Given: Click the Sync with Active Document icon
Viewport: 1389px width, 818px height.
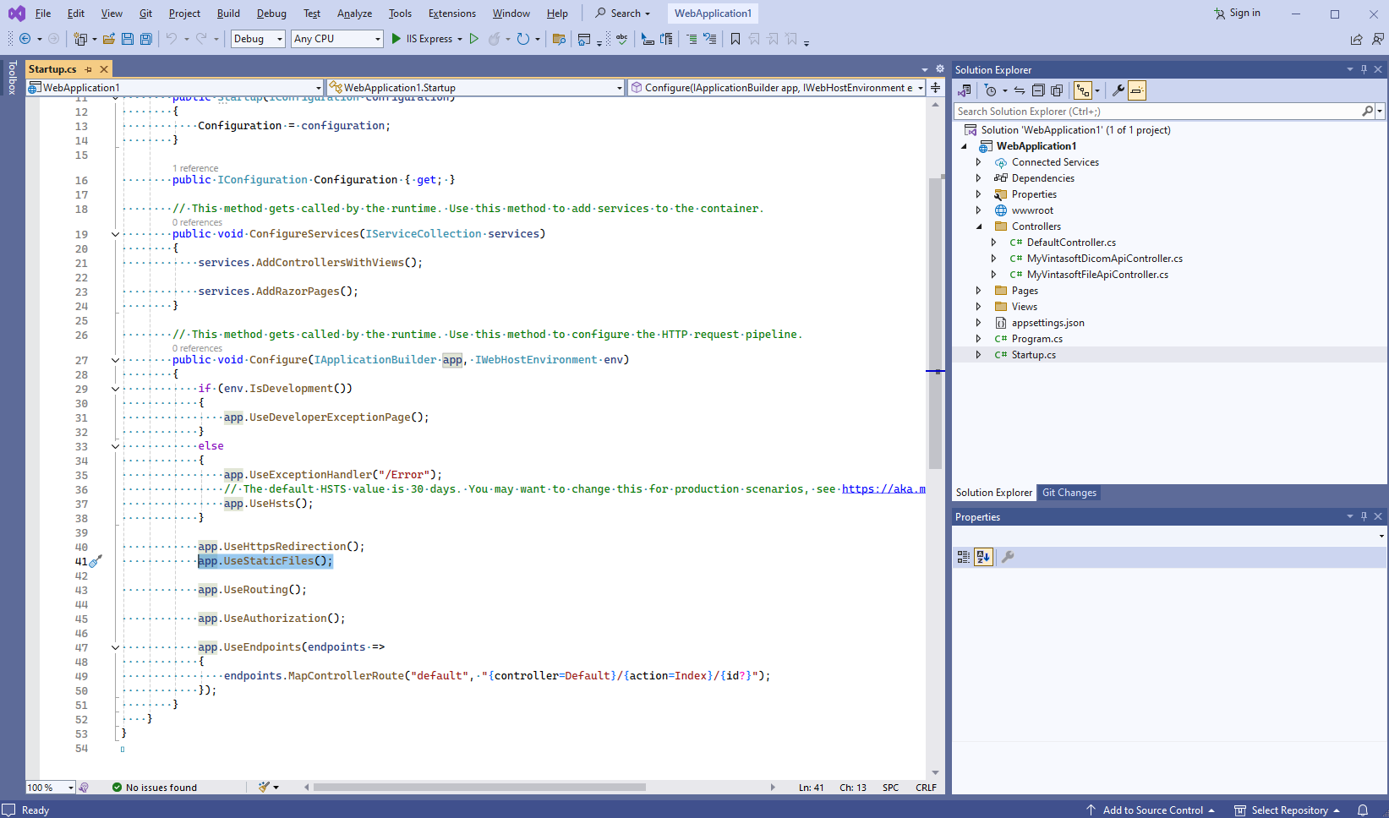Looking at the screenshot, I should click(1020, 90).
